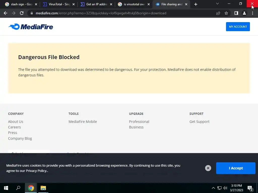This screenshot has width=258, height=193.
Task: Dismiss cookie banner with X icon
Action: click(208, 168)
